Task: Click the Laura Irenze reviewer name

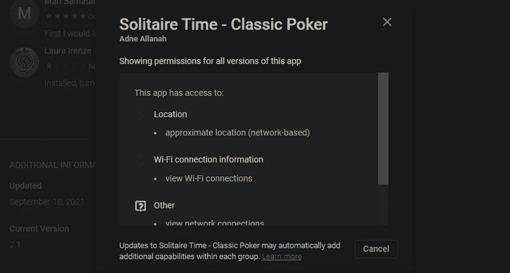Action: click(x=68, y=51)
